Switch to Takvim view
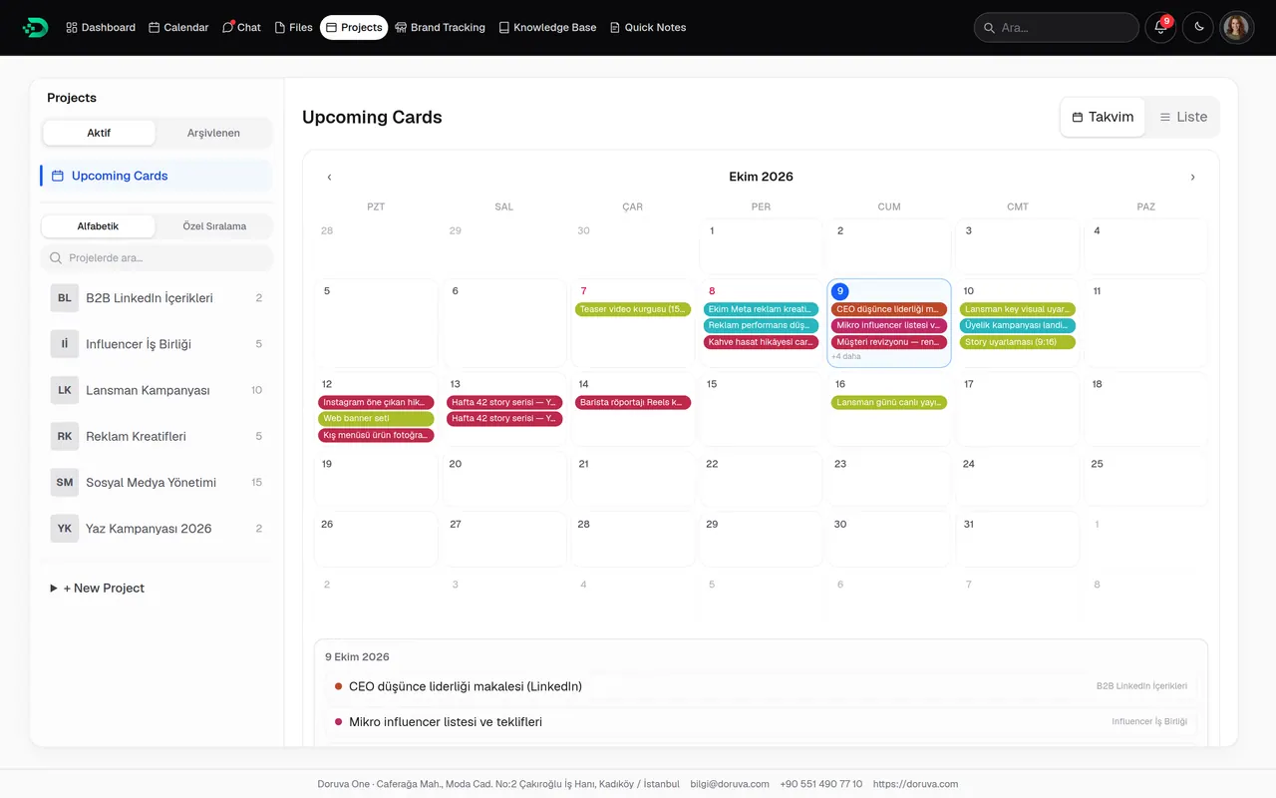 tap(1103, 117)
